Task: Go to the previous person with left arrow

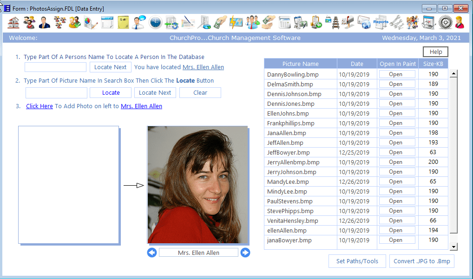Action: point(152,253)
